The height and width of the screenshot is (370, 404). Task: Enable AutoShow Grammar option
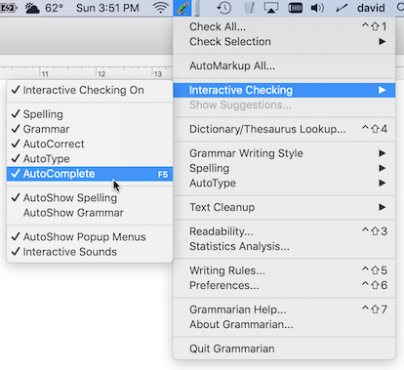click(90, 213)
